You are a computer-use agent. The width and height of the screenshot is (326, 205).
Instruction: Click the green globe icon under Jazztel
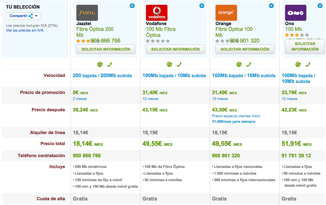pos(100,64)
